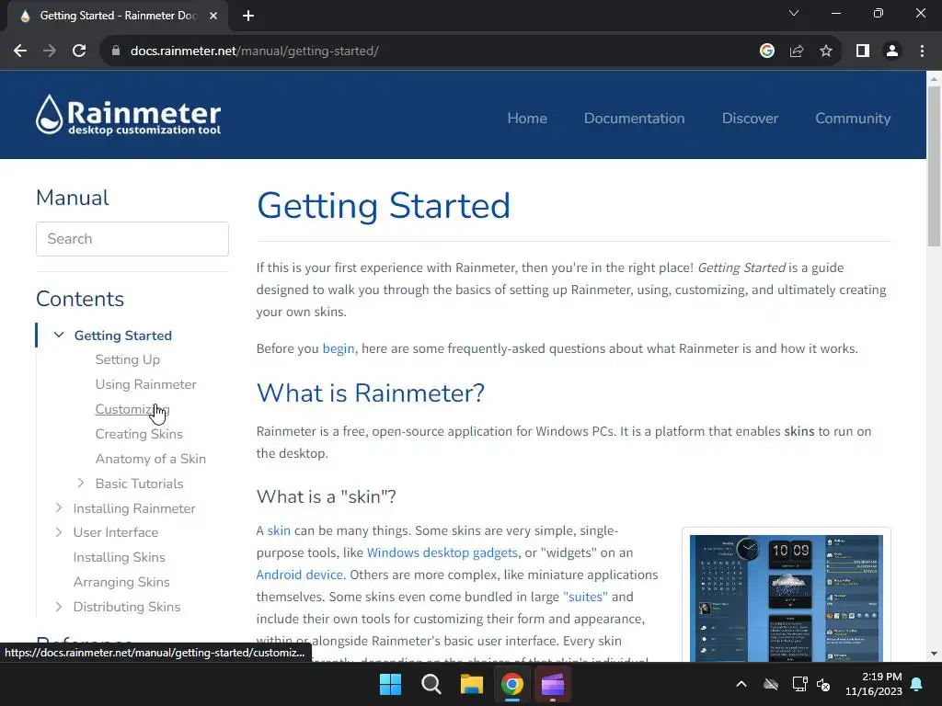Click the 'Getting Started' page title
This screenshot has width=942, height=706.
coord(384,206)
